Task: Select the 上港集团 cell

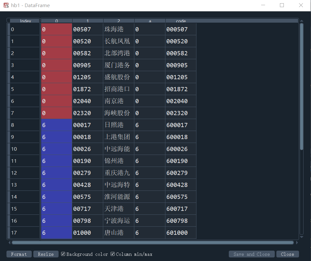Action: tap(119, 137)
